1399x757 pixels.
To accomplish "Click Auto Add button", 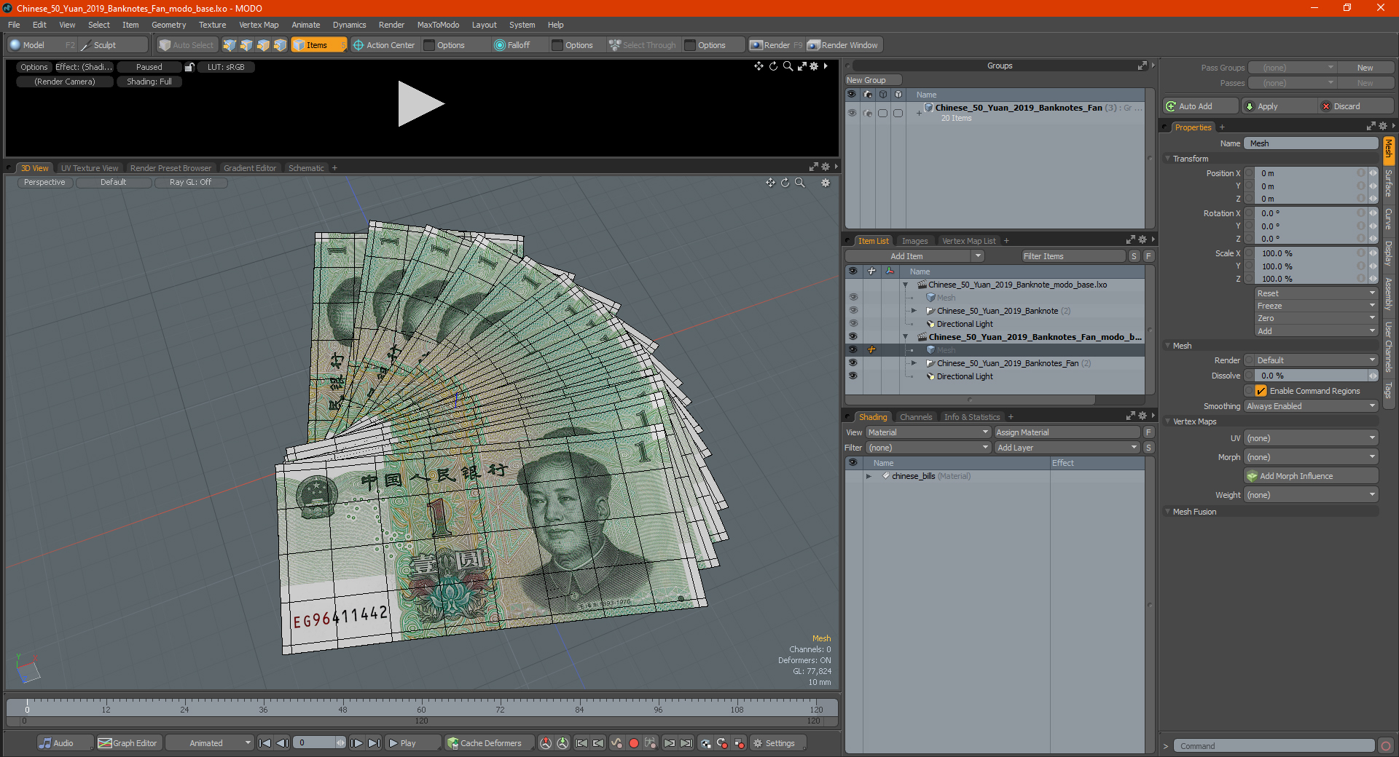I will (1201, 106).
